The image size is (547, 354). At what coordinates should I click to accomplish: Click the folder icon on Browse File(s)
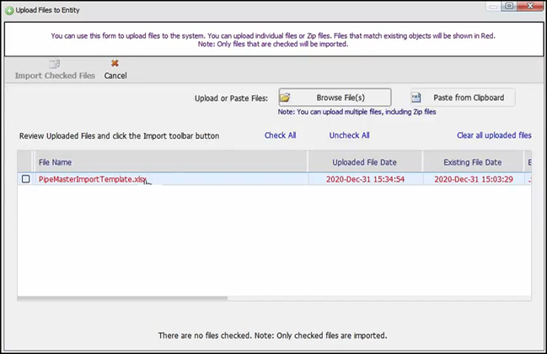point(286,98)
